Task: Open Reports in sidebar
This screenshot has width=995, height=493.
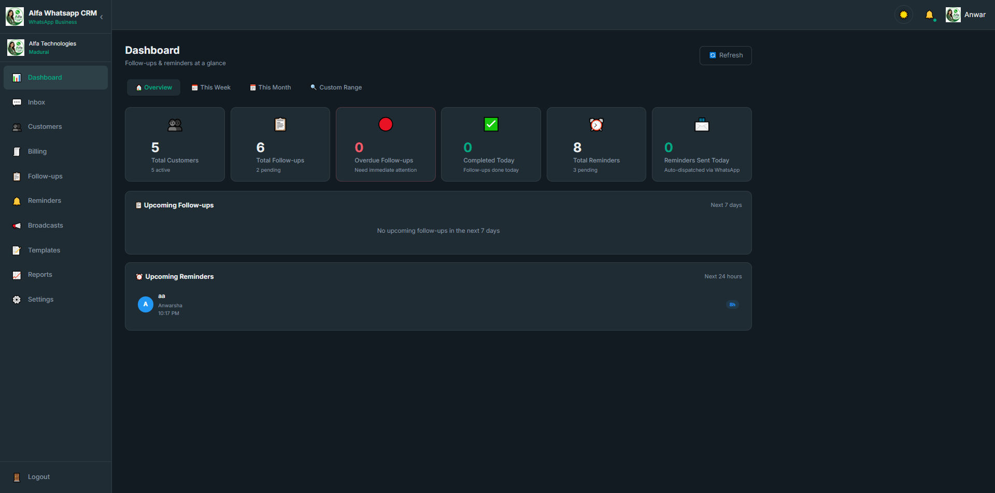Action: coord(55,275)
